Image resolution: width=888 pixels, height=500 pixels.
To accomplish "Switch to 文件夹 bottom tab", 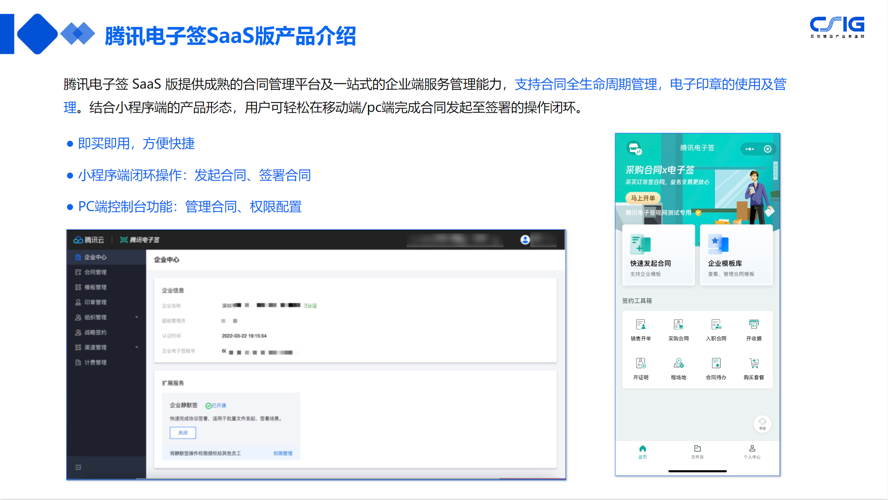I will [x=697, y=452].
